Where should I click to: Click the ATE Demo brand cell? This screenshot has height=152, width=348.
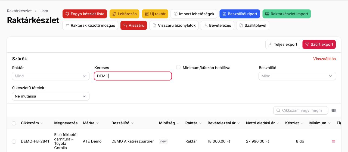click(92, 141)
